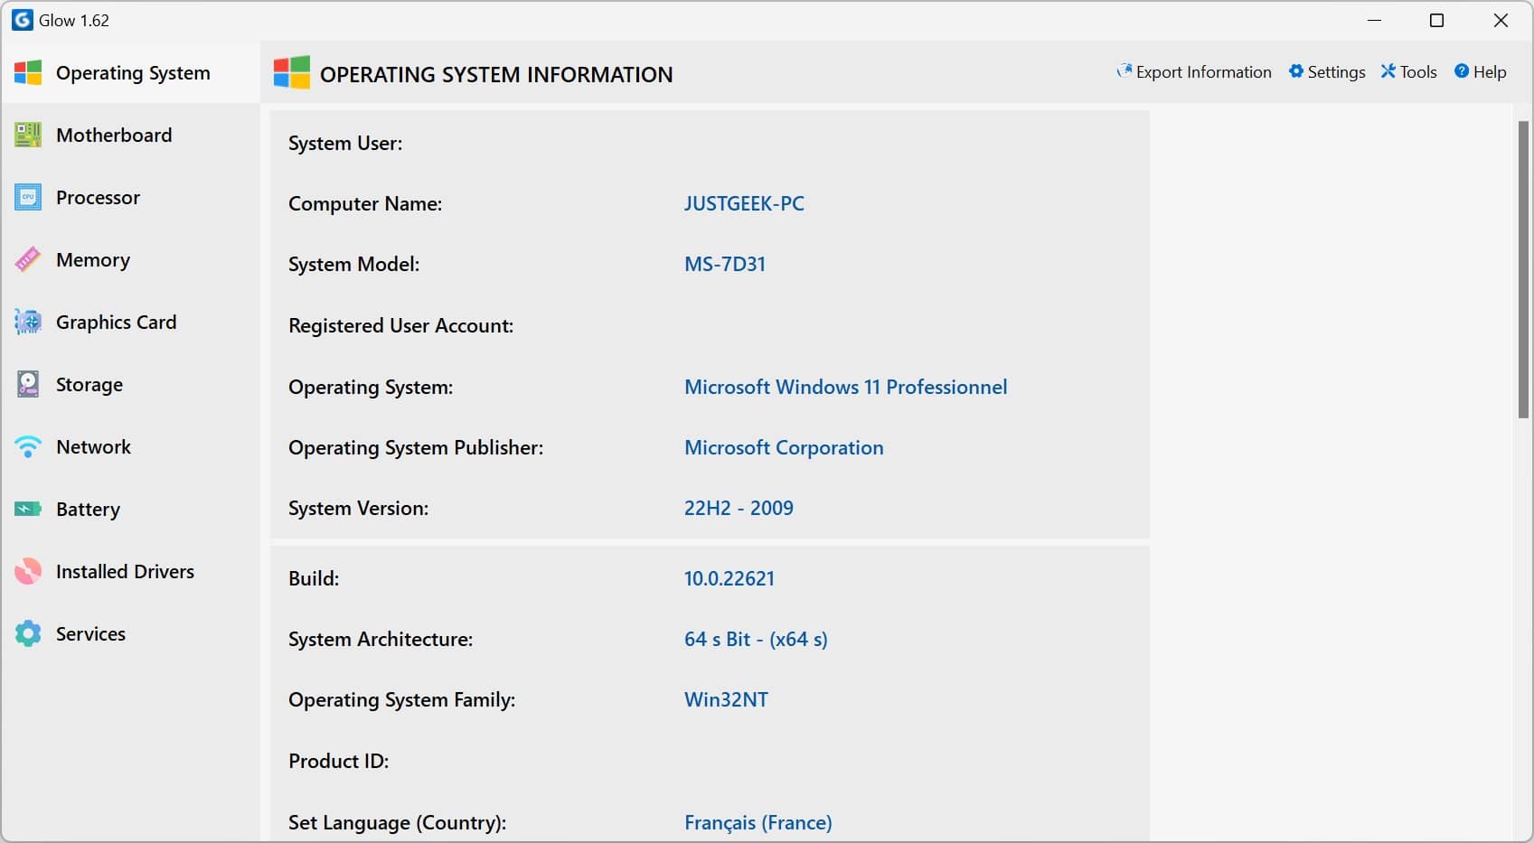Screen dimensions: 1534x843
Task: Click the OPERATING SYSTEM INFORMATION heading
Action: (496, 74)
